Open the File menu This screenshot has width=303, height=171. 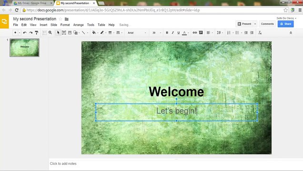click(x=15, y=25)
